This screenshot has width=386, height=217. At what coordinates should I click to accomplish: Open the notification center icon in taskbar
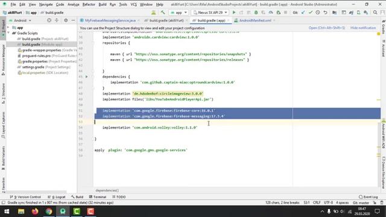pyautogui.click(x=377, y=212)
